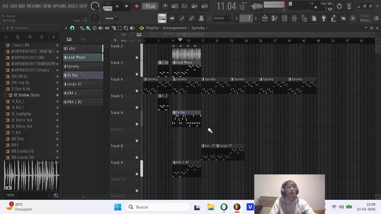Image resolution: width=381 pixels, height=214 pixels.
Task: Open the shopping cart content library
Action: coord(353,18)
